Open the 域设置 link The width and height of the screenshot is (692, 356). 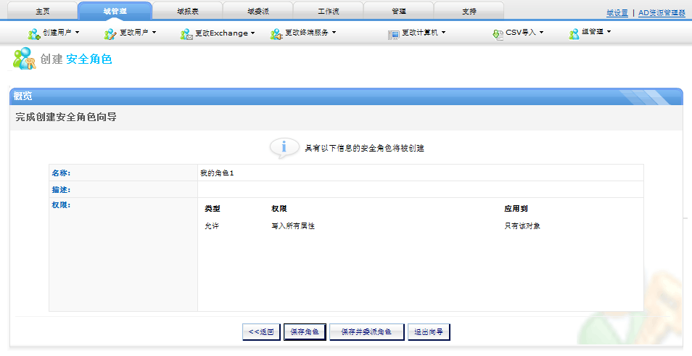[617, 13]
